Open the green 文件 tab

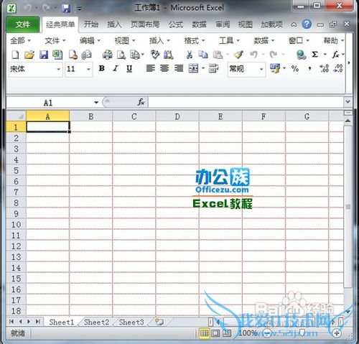point(23,24)
